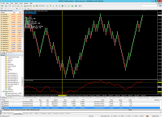The width and height of the screenshot is (162, 117).
Task: Open the Templates dropdown
Action: 80,6
